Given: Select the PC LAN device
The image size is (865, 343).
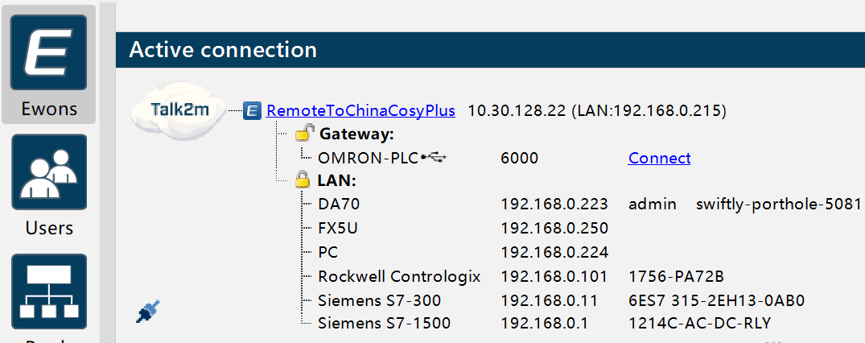Looking at the screenshot, I should [x=327, y=252].
